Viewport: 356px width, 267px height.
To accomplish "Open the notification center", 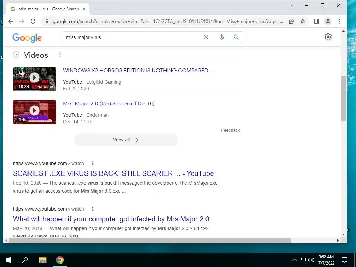I will pos(345,260).
